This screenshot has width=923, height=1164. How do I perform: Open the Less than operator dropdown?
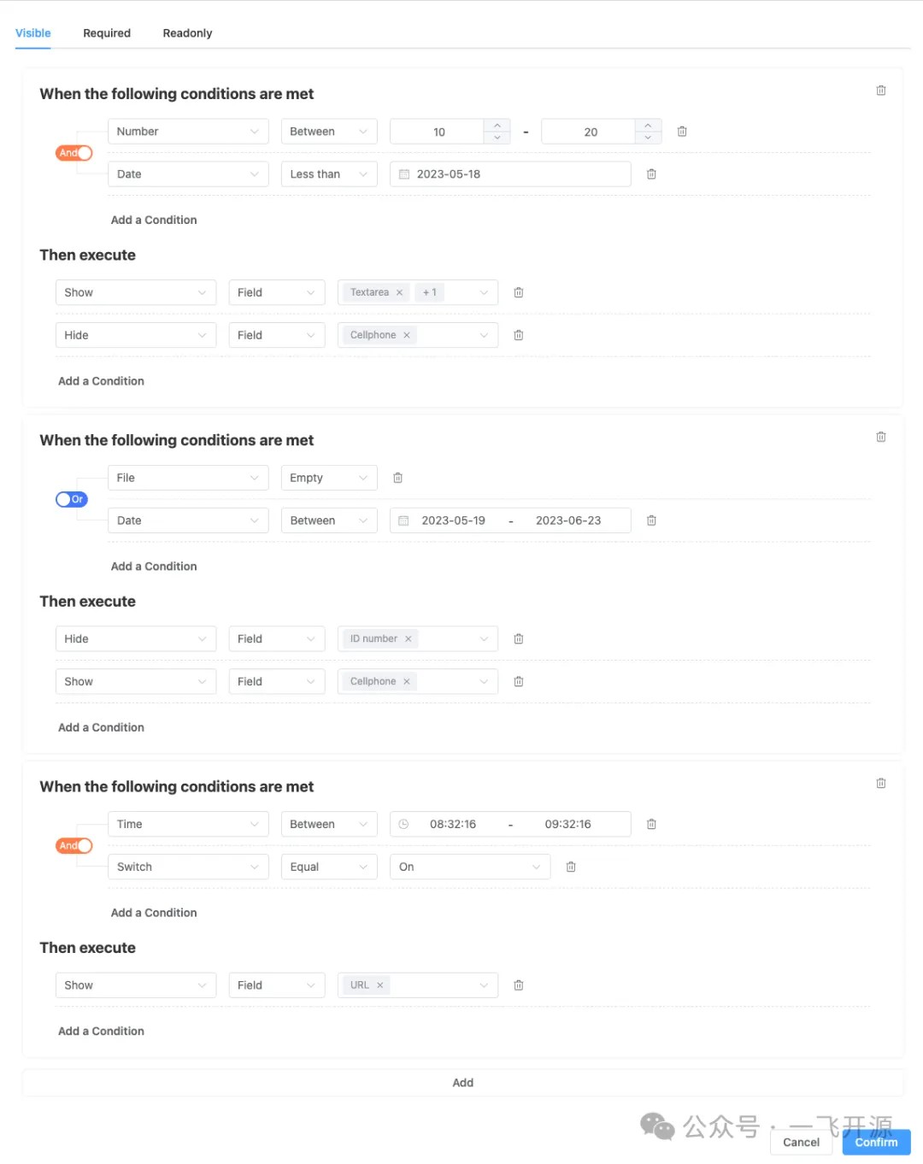(x=329, y=174)
